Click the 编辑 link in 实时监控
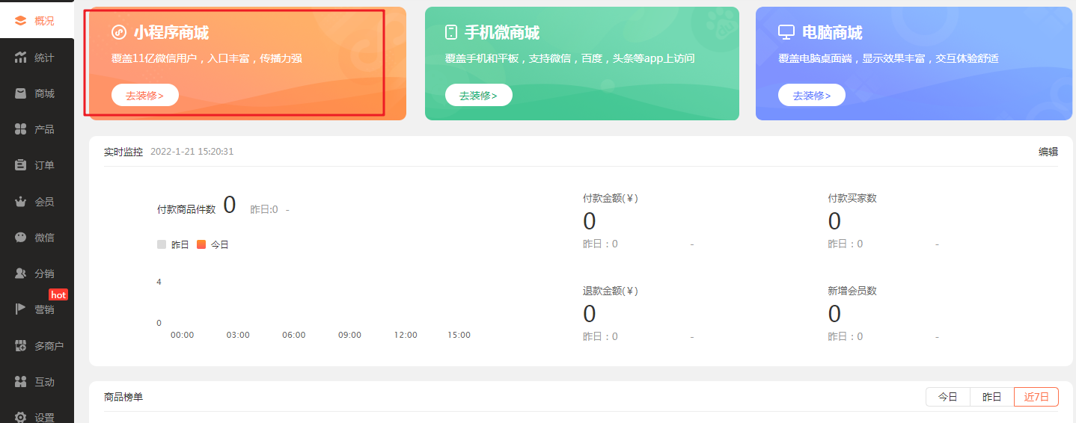The height and width of the screenshot is (423, 1076). [1048, 152]
